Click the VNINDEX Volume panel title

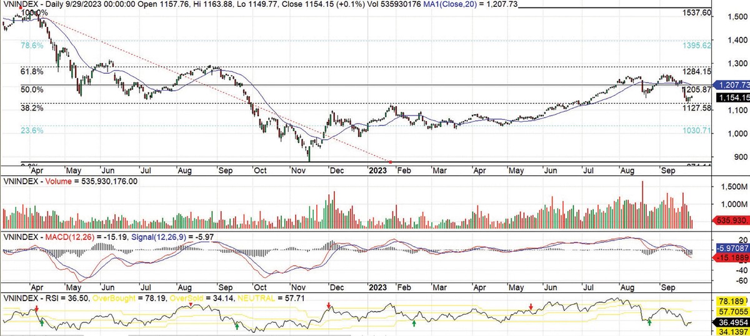pyautogui.click(x=70, y=181)
